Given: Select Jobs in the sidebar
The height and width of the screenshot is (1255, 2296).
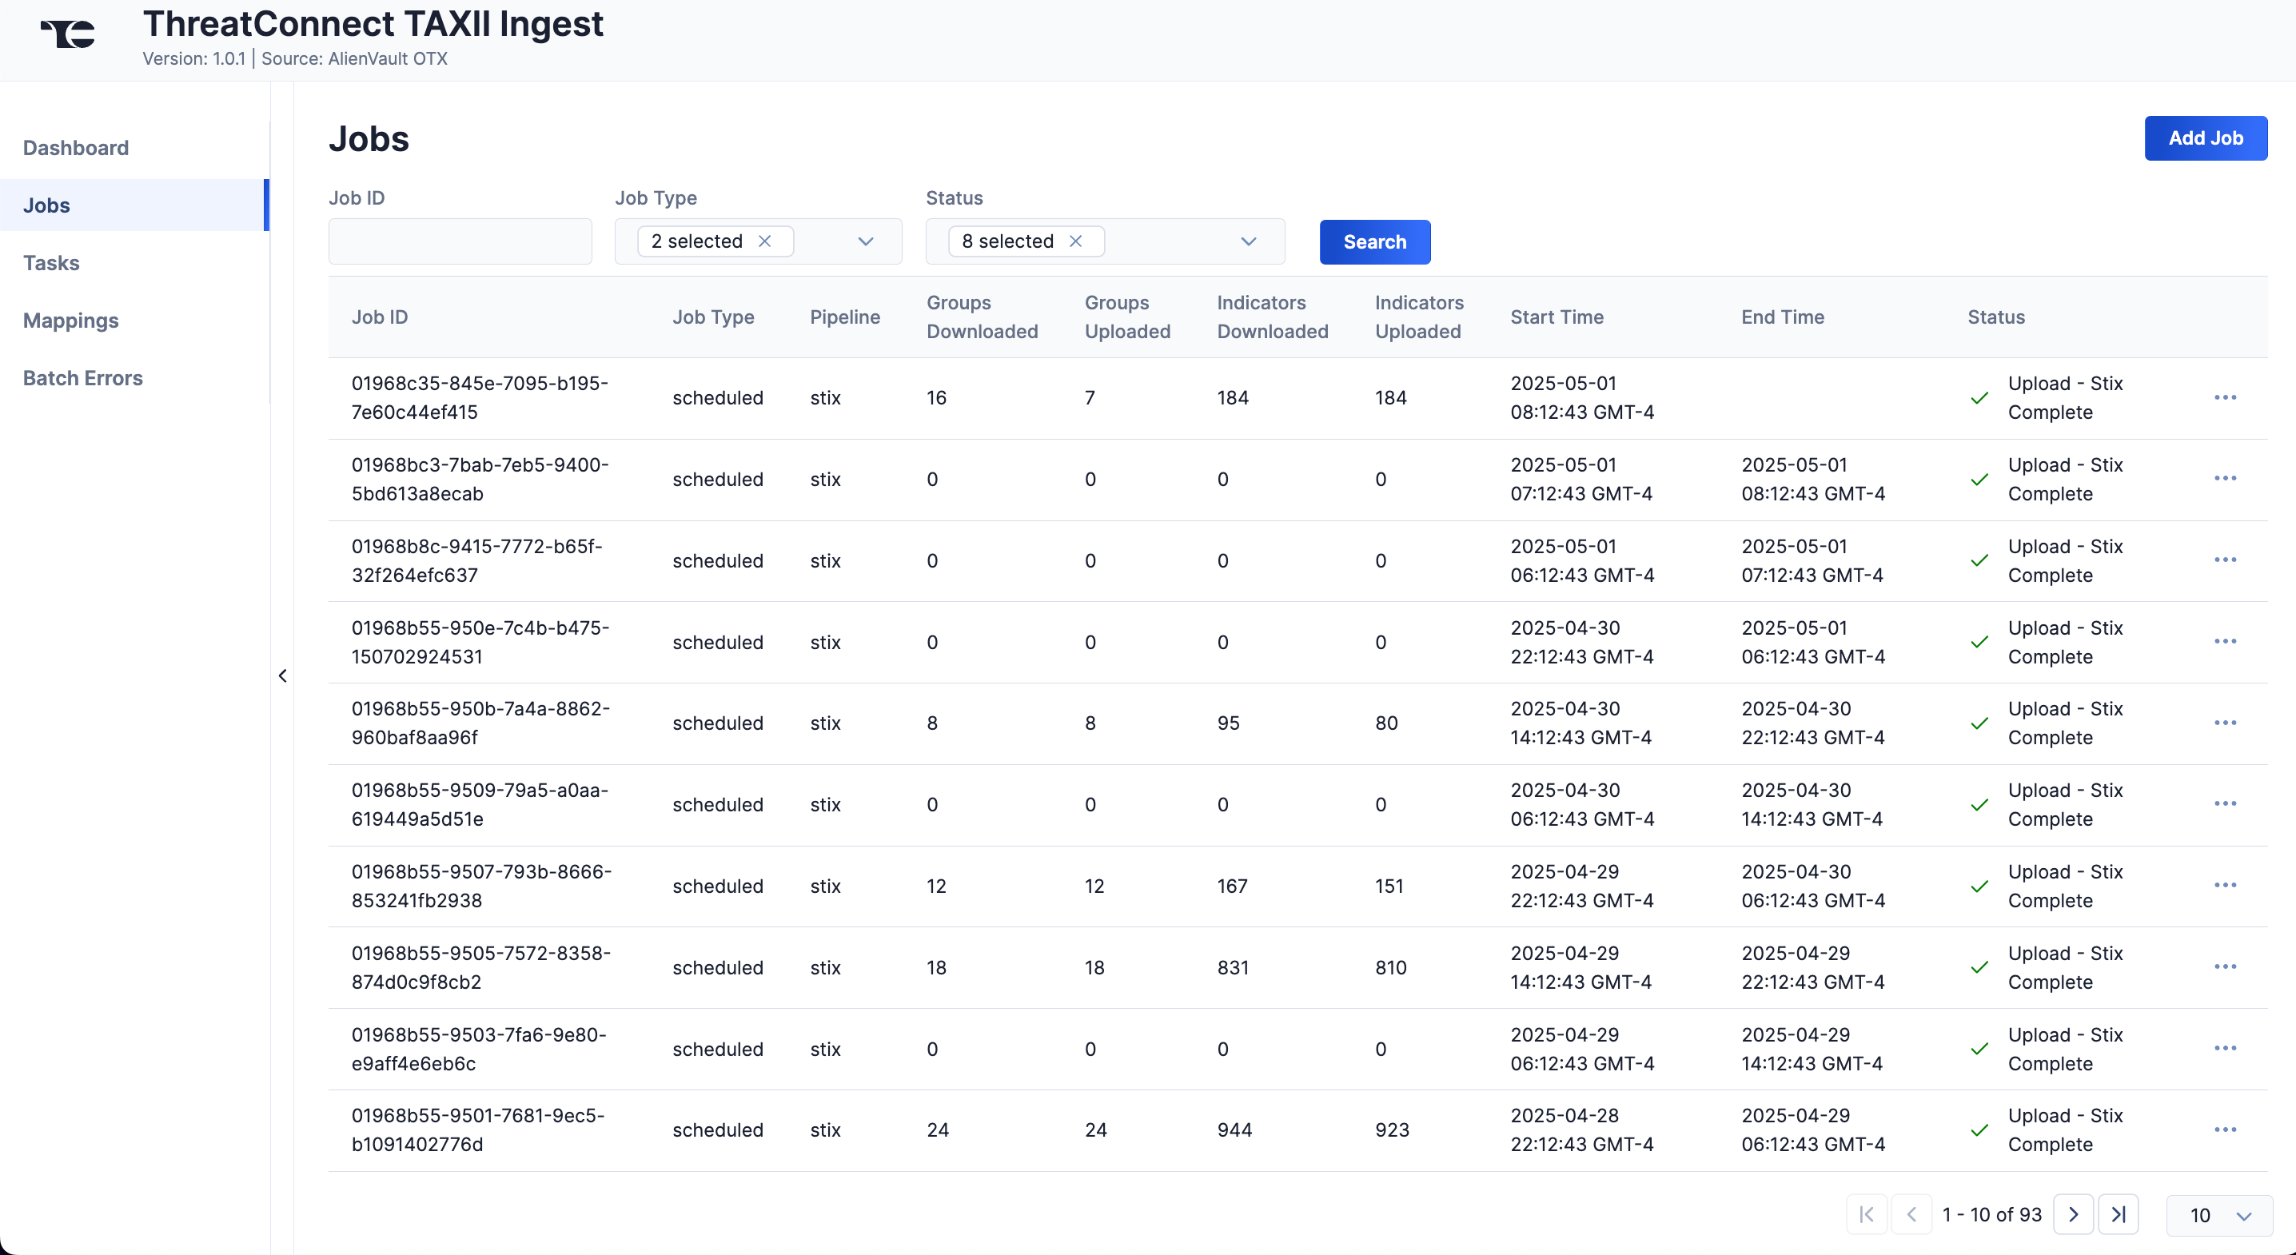Looking at the screenshot, I should 134,205.
